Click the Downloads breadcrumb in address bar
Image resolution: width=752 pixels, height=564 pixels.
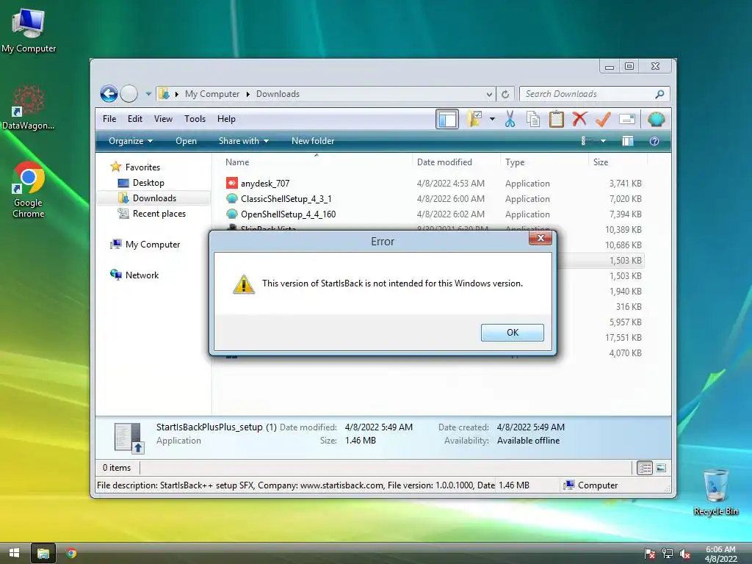click(x=278, y=94)
